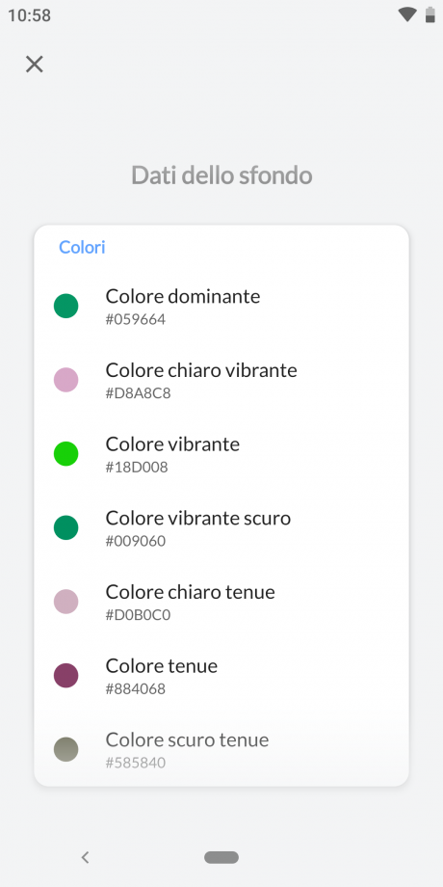
Task: Check the Wi-Fi status icon
Action: 406,14
